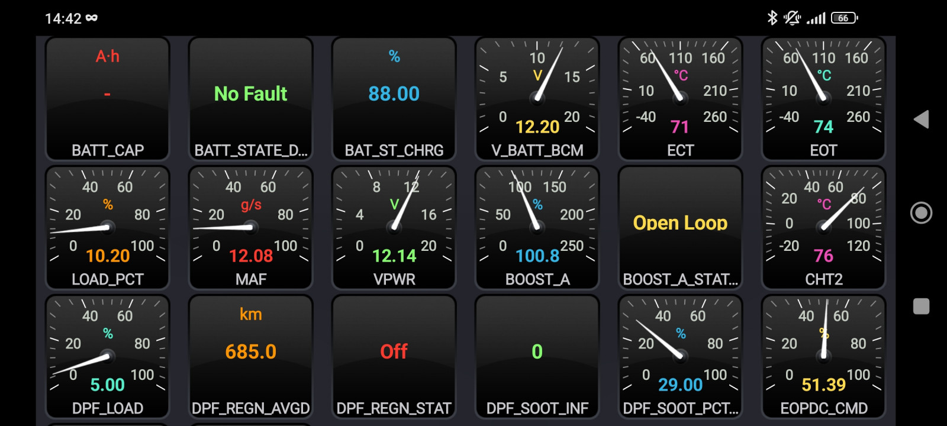Tap the Bluetooth status icon
The width and height of the screenshot is (947, 426).
772,18
